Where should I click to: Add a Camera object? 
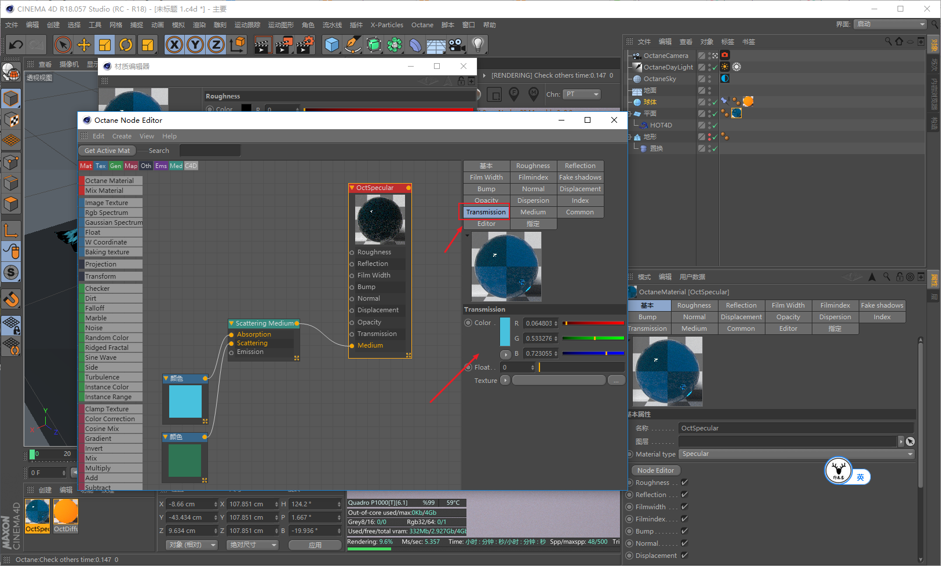pos(457,45)
